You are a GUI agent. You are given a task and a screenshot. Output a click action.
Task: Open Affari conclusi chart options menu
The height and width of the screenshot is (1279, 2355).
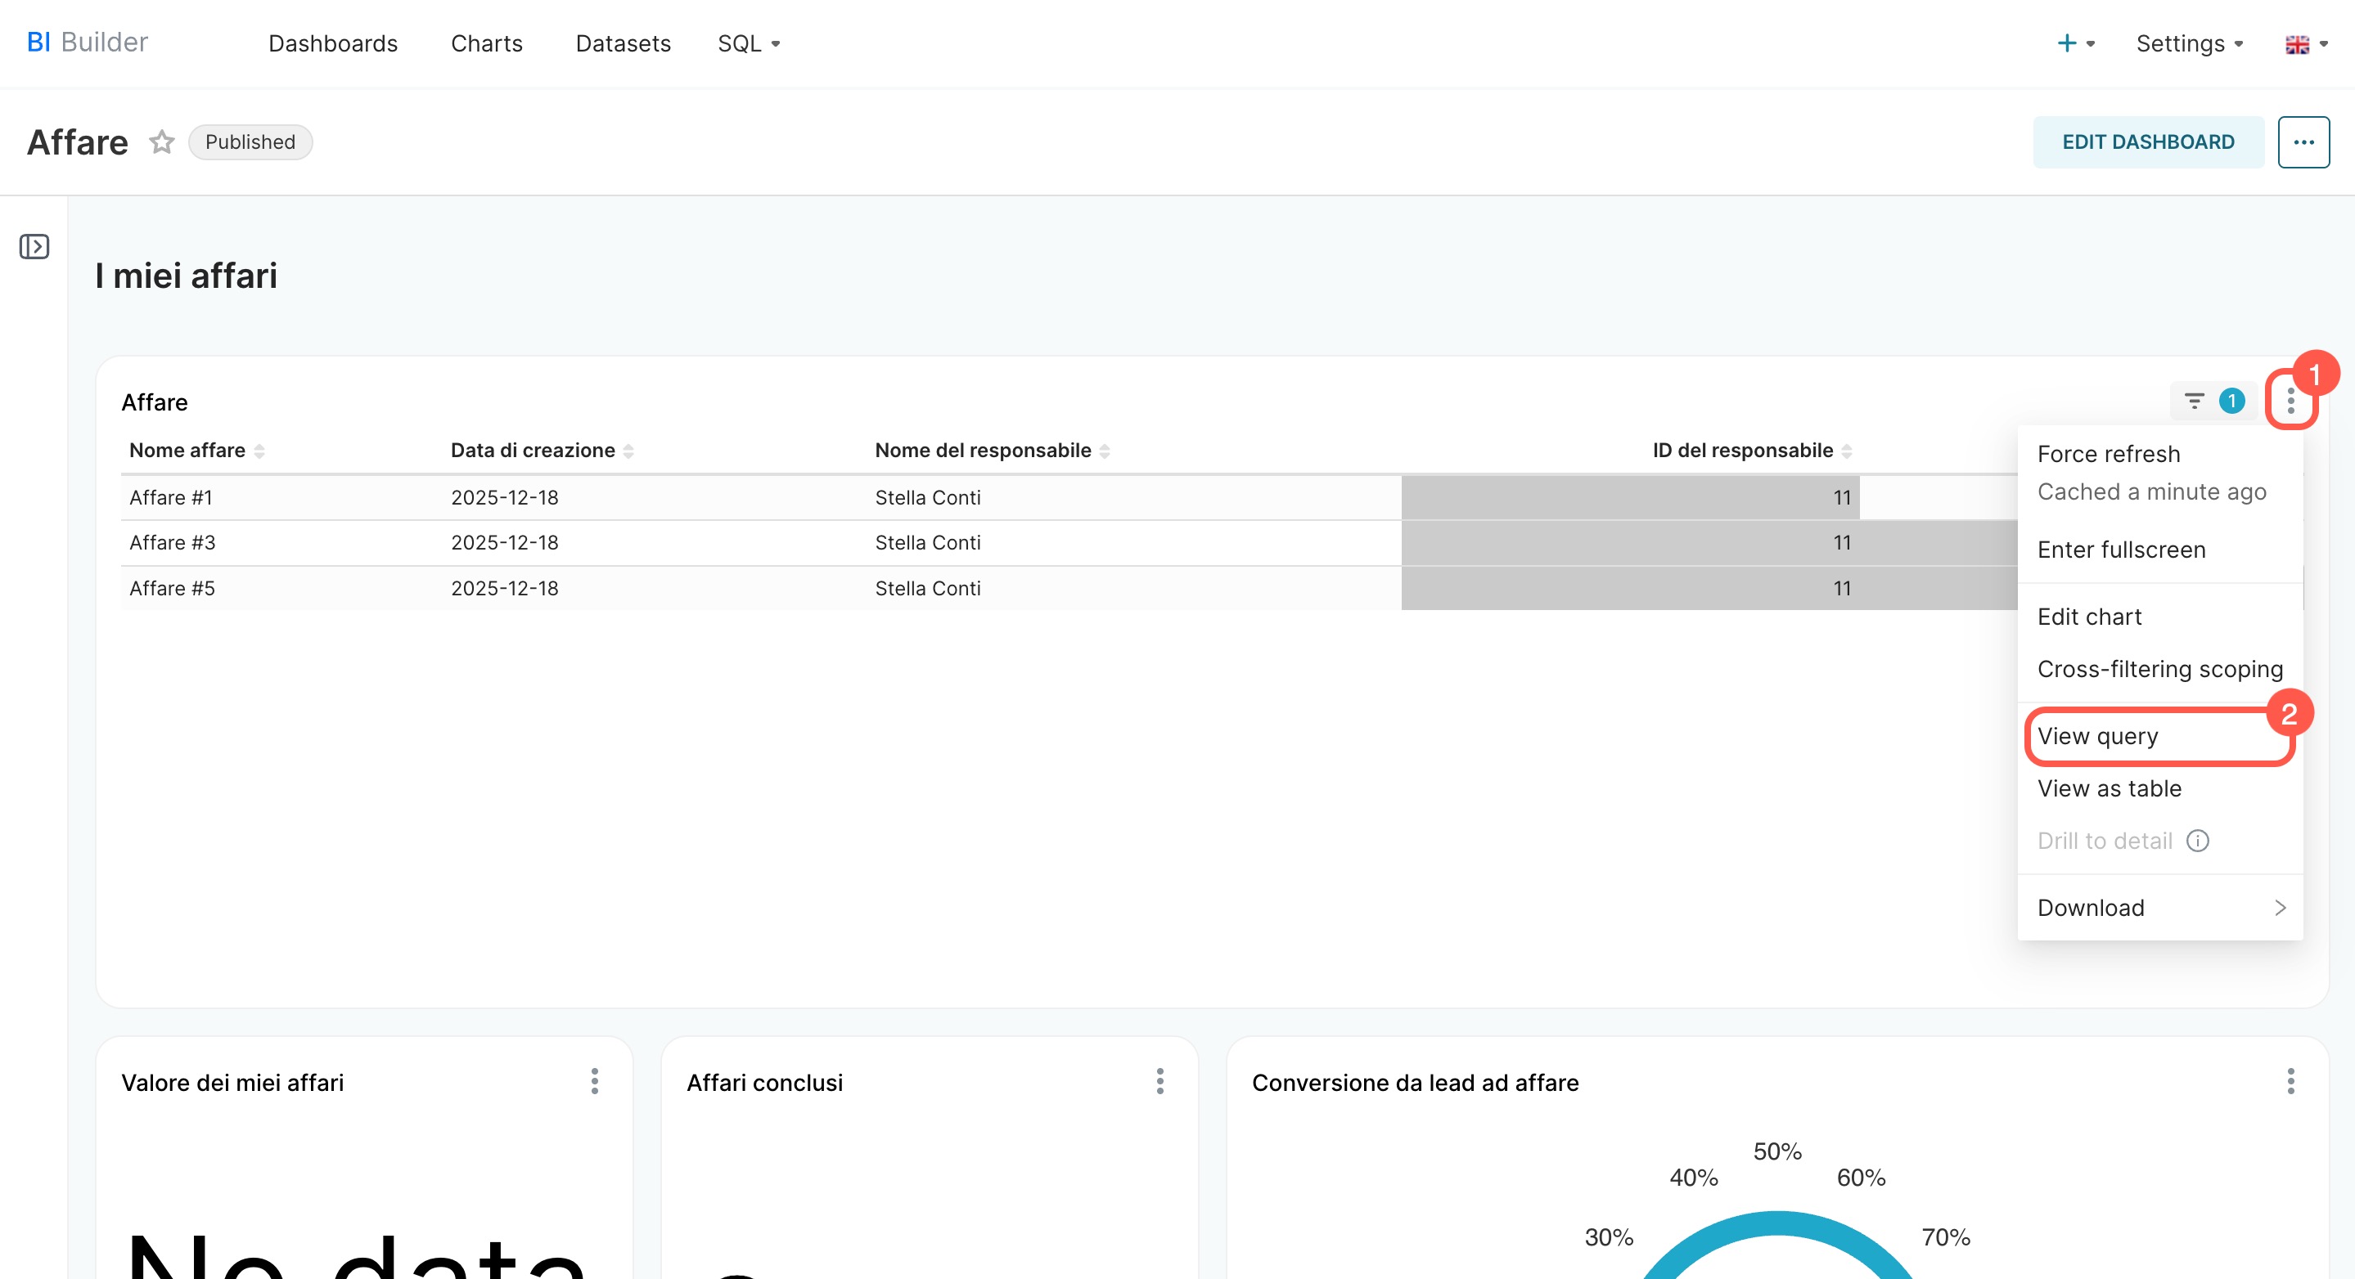pyautogui.click(x=1159, y=1082)
